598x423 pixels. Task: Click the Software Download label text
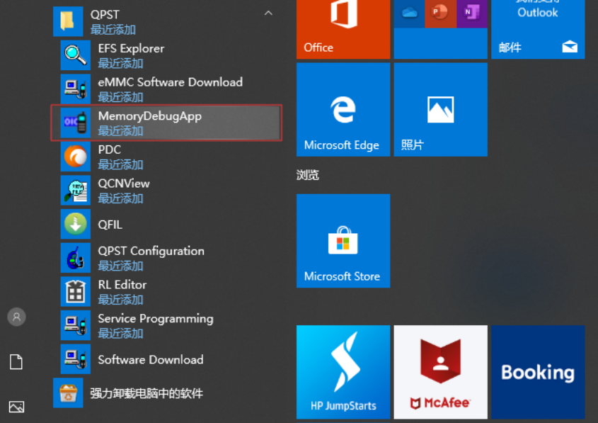151,360
